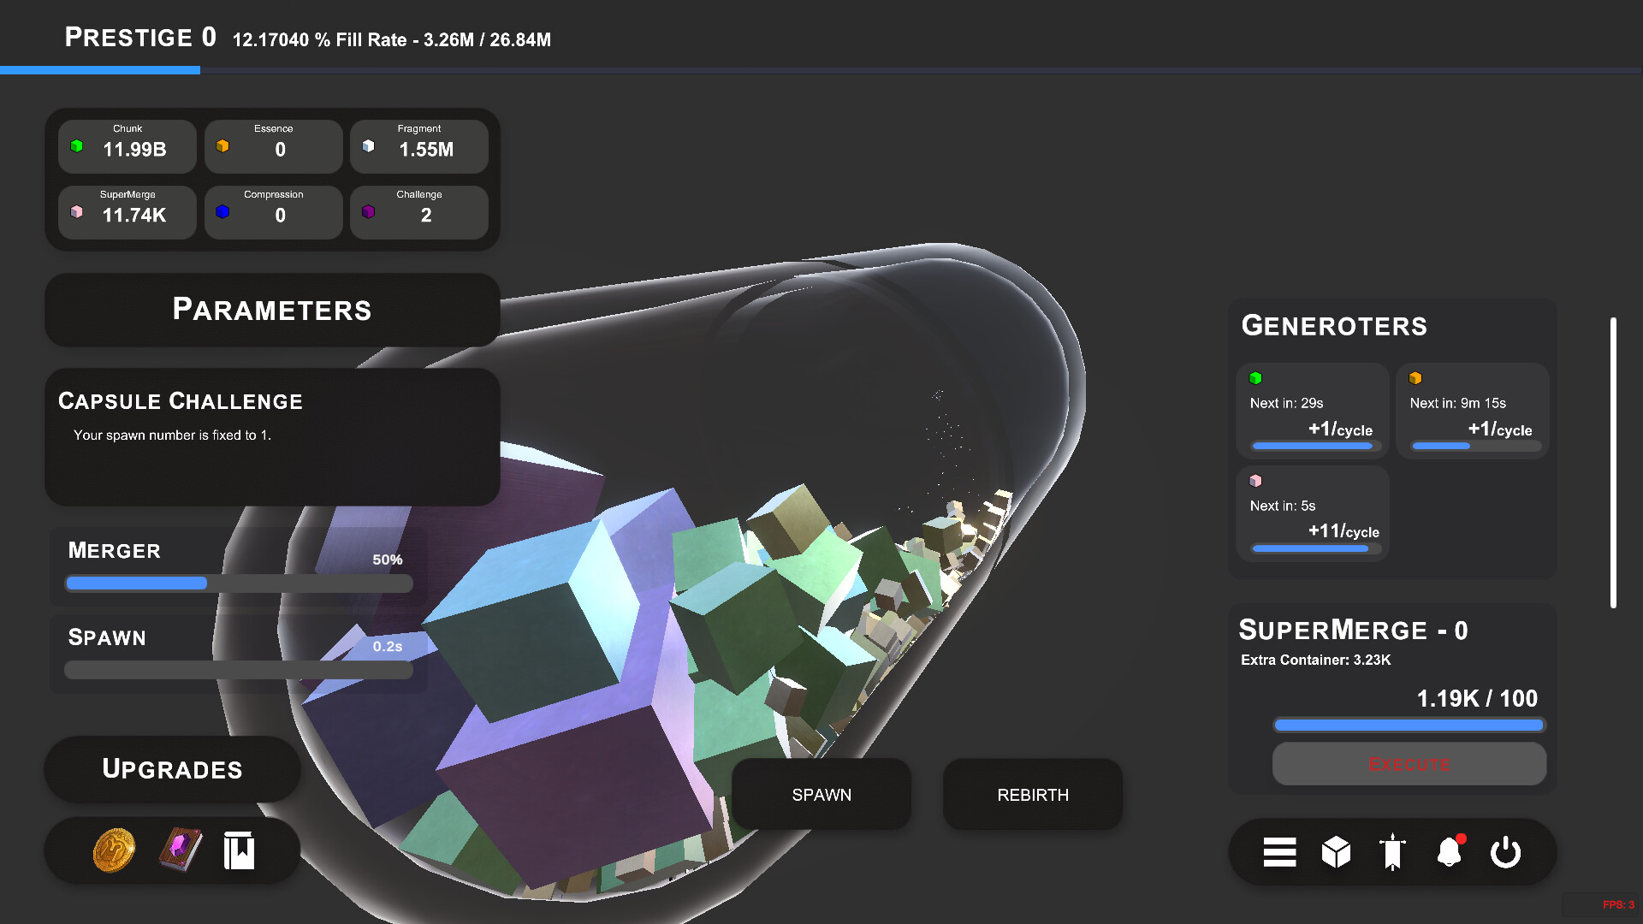Click the power button icon
1643x924 pixels.
(1506, 852)
